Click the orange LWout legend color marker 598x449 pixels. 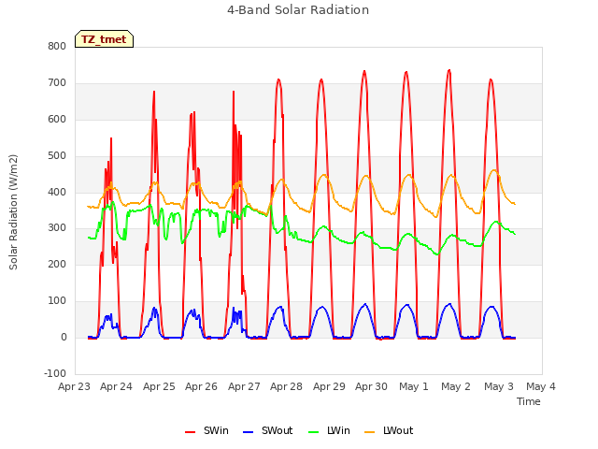(370, 432)
